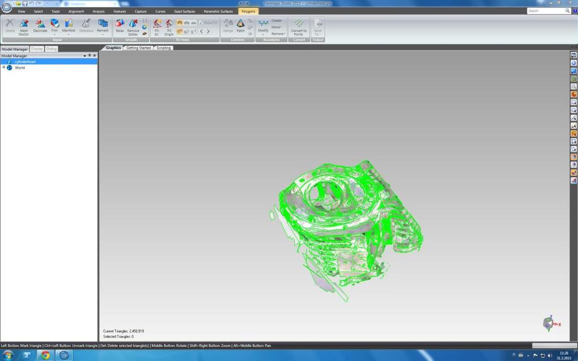Switch to the Scripting tab
Viewport: 578px width, 361px height.
point(163,47)
